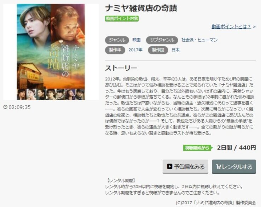Open the 予告編をみる trailer button
Image resolution: width=261 pixels, height=207 pixels.
[185, 167]
